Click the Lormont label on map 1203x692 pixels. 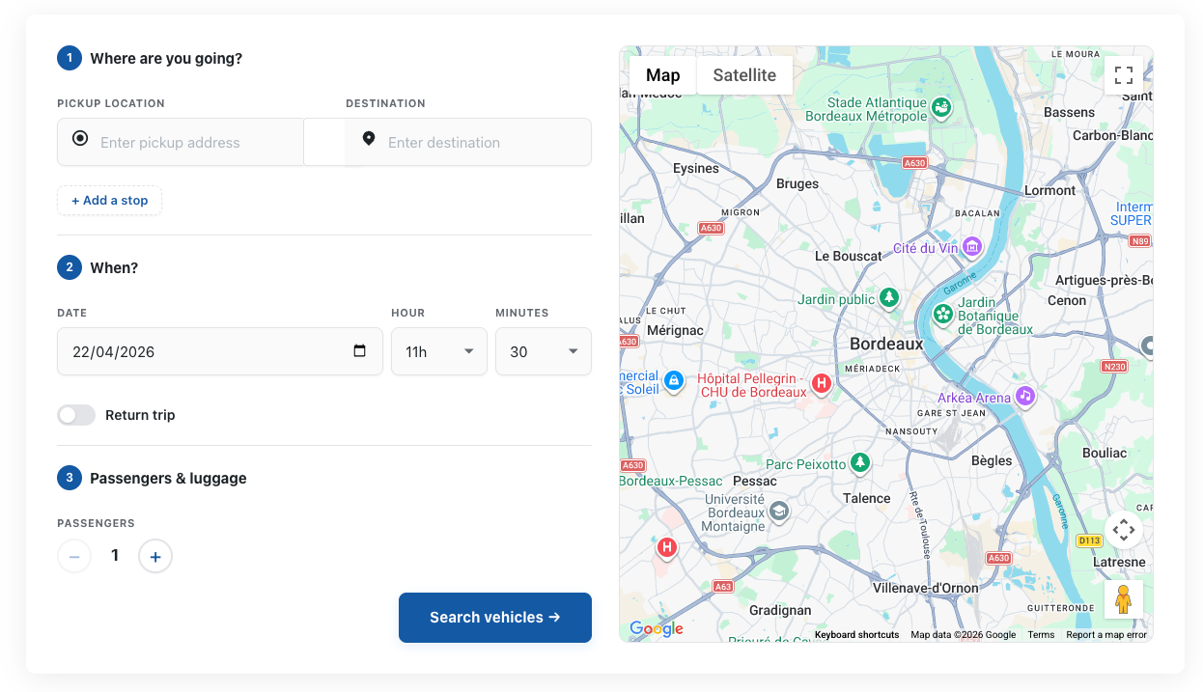tap(1049, 190)
